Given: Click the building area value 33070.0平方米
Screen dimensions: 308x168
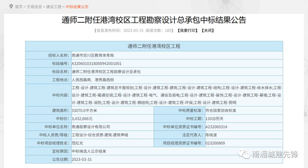Looking at the screenshot, I should coord(84,110).
